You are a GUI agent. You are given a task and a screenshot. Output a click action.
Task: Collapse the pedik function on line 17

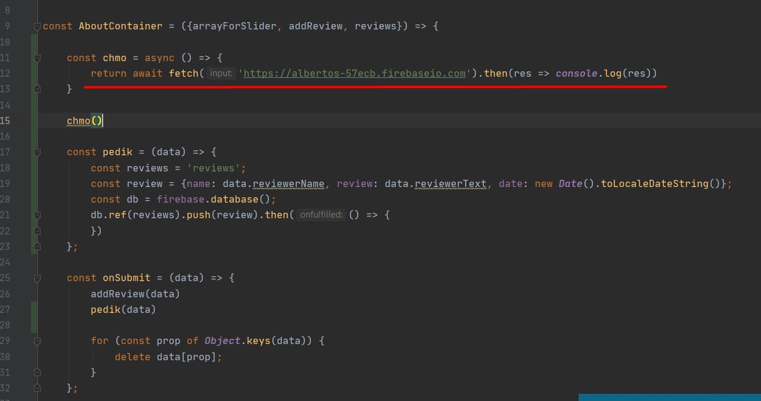pyautogui.click(x=37, y=152)
